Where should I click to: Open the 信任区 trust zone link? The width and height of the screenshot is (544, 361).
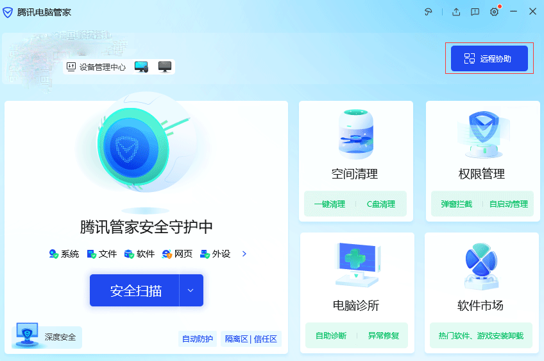(266, 339)
